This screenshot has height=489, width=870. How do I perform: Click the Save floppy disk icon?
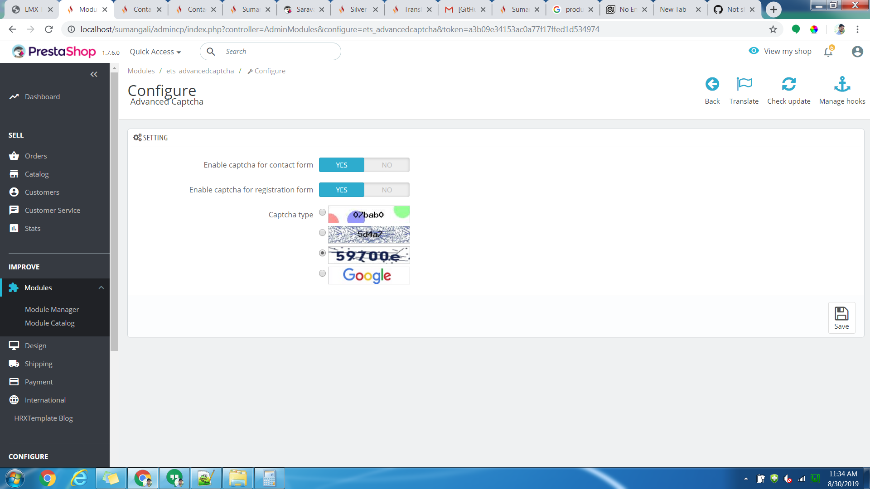tap(841, 313)
